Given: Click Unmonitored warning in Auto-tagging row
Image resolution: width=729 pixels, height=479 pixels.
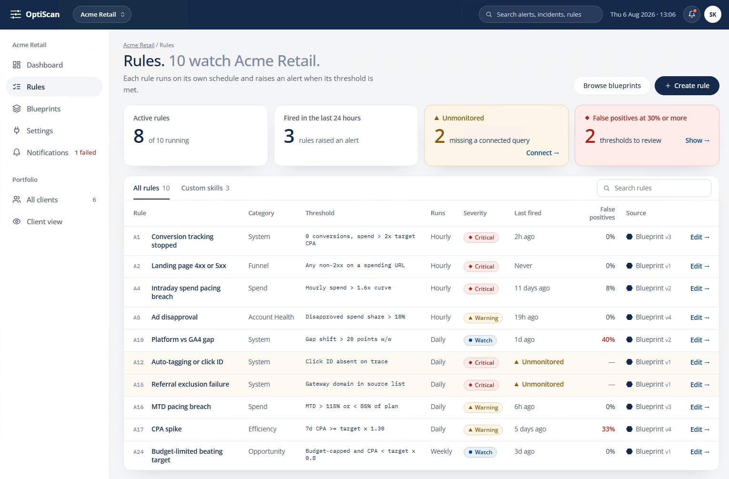Looking at the screenshot, I should tap(539, 362).
